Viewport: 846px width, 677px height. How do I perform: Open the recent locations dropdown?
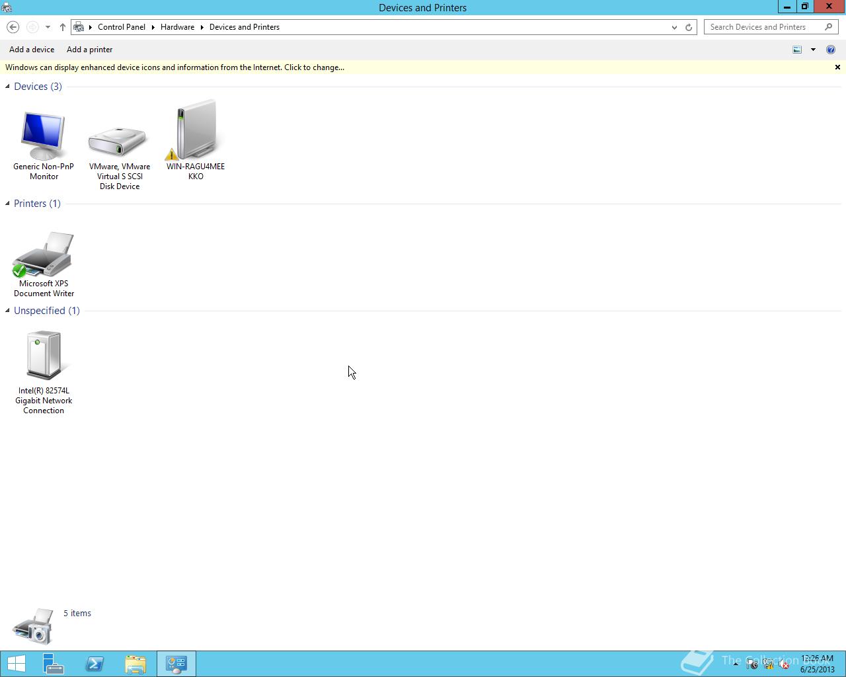pyautogui.click(x=48, y=27)
